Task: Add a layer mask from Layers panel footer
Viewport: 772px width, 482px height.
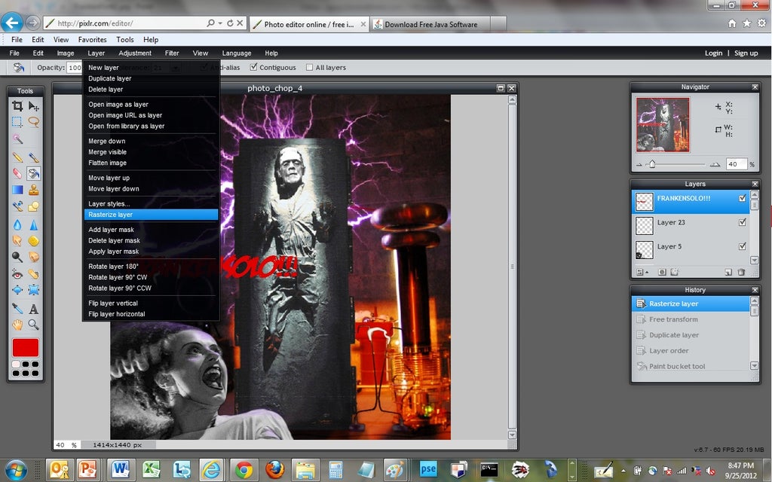Action: [662, 272]
